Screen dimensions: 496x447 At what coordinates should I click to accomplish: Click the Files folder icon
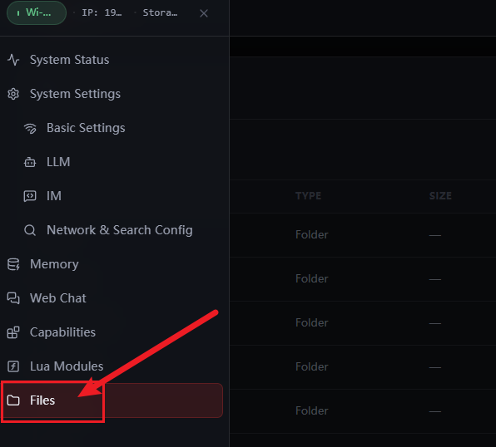point(13,400)
